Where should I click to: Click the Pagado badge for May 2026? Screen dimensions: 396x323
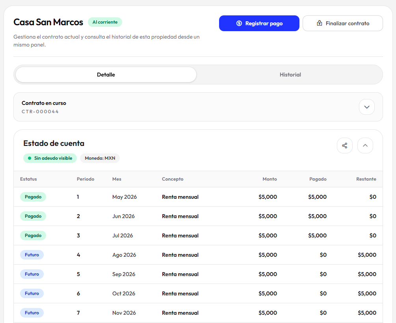pyautogui.click(x=33, y=197)
